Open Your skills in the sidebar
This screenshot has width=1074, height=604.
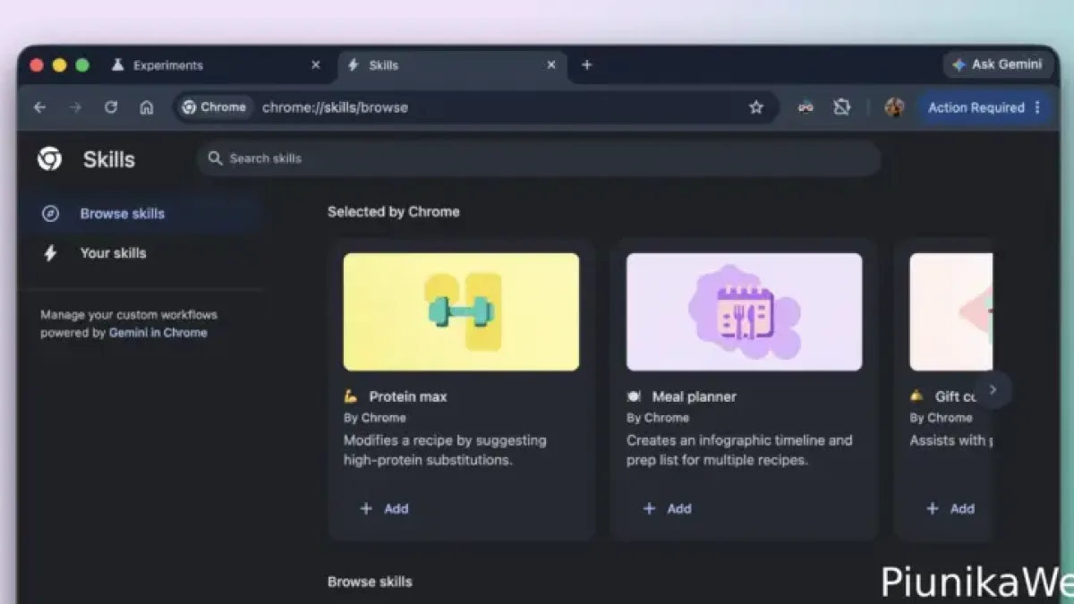pos(140,253)
